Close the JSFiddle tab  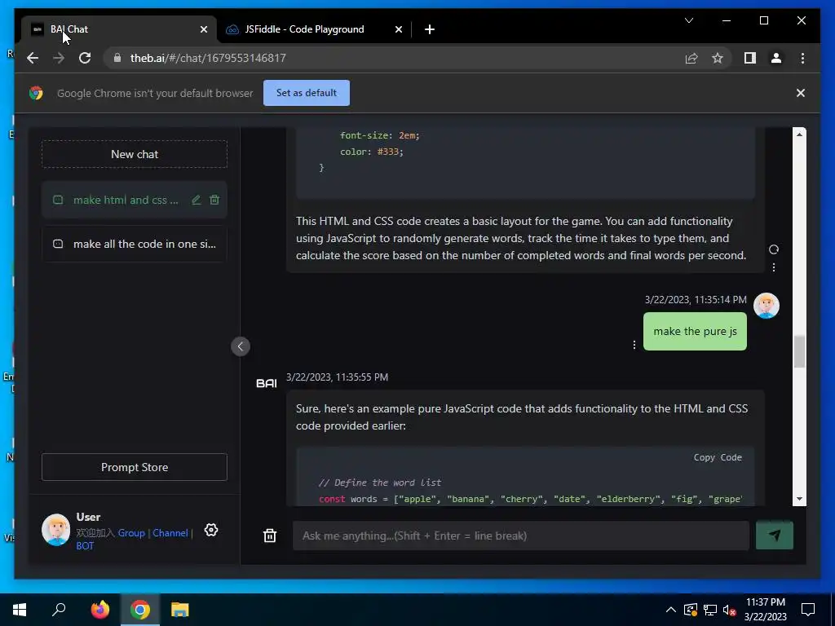tap(398, 29)
